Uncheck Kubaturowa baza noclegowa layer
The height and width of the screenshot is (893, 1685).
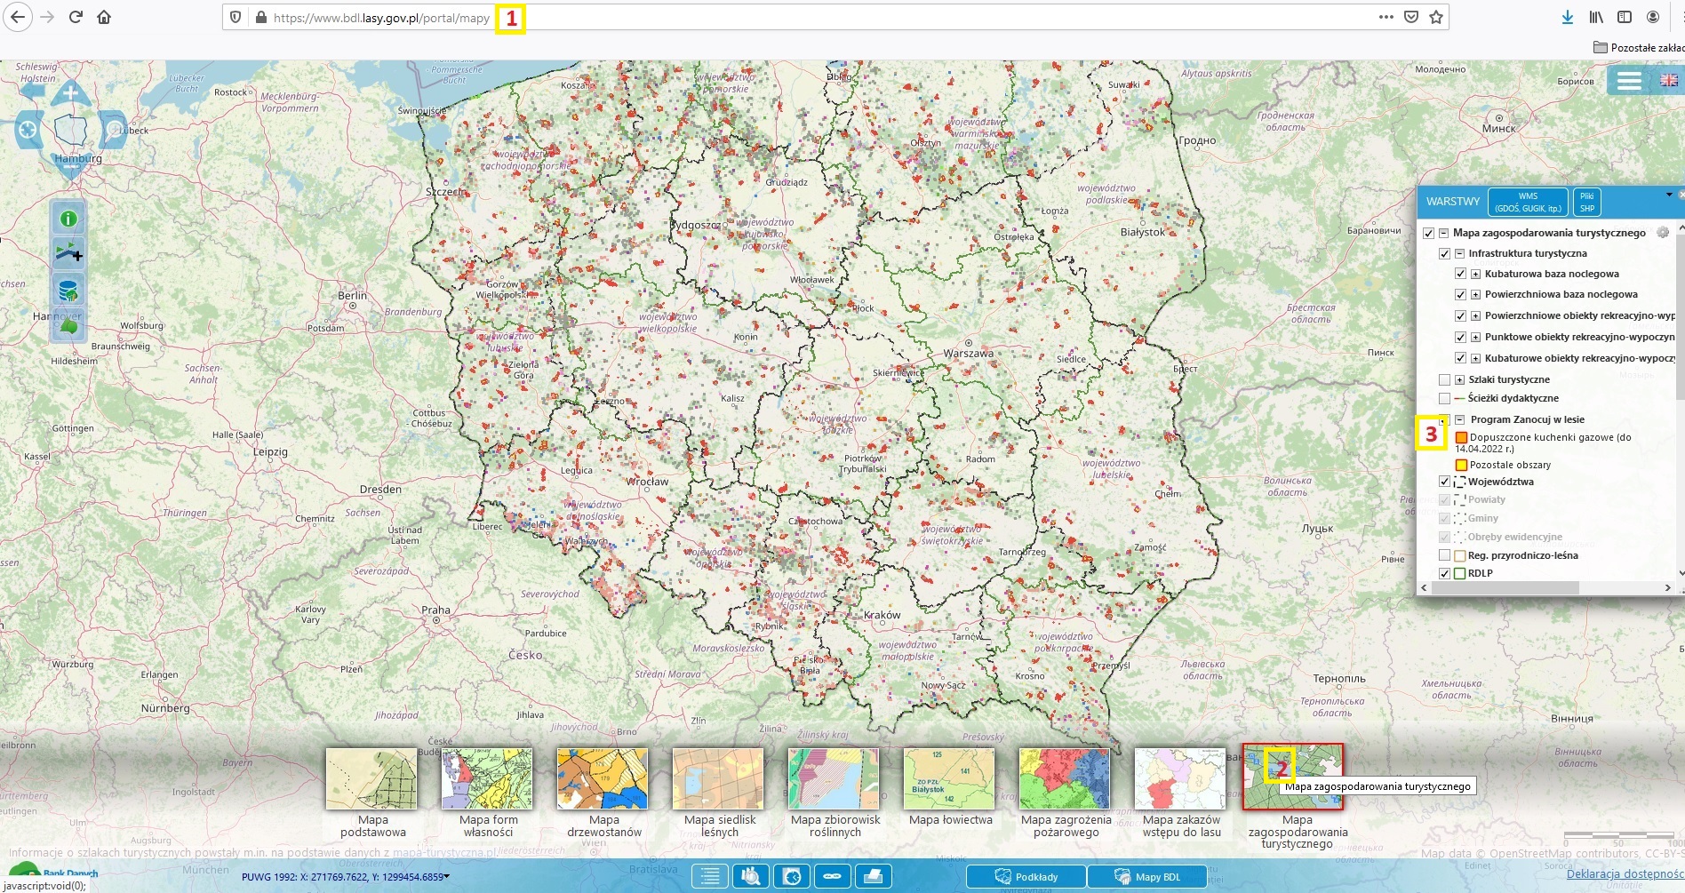tap(1460, 274)
